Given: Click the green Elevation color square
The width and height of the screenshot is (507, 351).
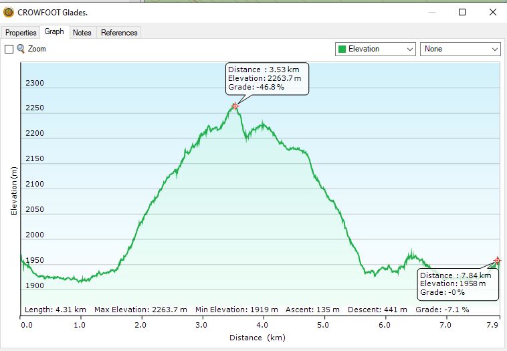Looking at the screenshot, I should (x=342, y=49).
